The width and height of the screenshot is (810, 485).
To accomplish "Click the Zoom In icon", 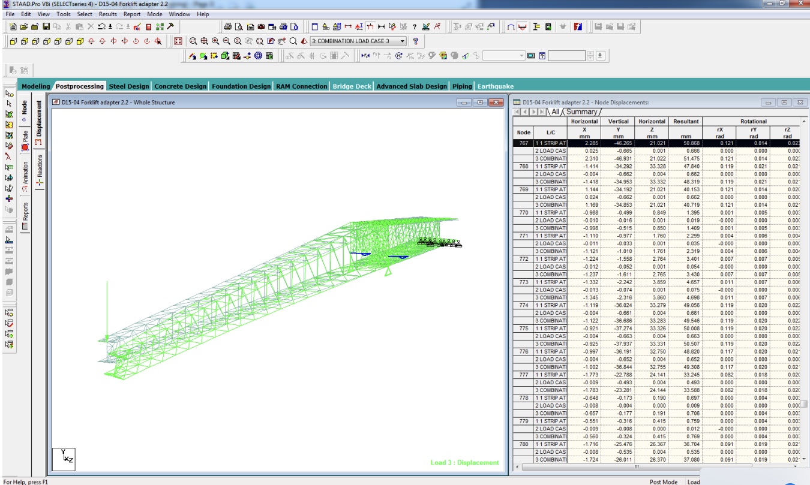I will (x=215, y=41).
